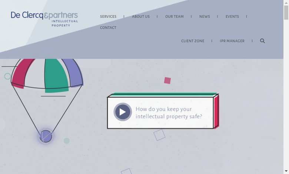Click the small green outlined circle
Viewport: 289px width, 174px height.
click(x=7, y=76)
